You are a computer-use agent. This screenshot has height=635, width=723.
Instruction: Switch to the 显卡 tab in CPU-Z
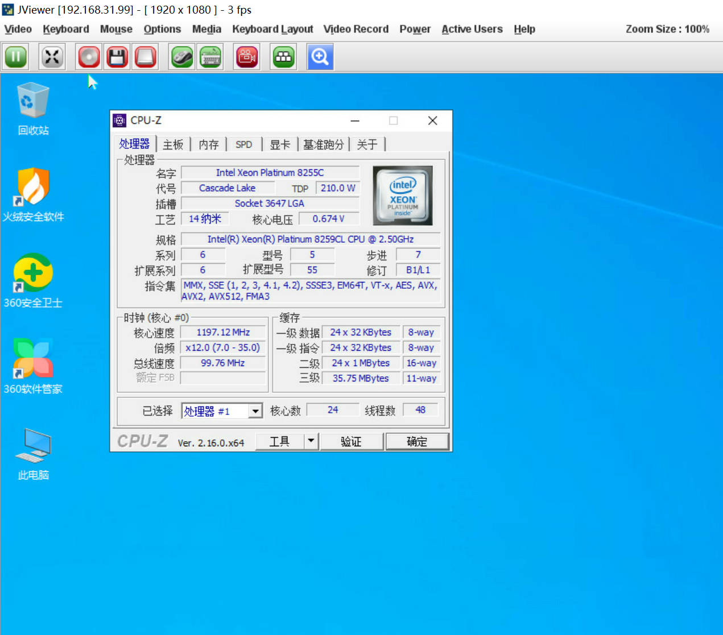click(280, 144)
